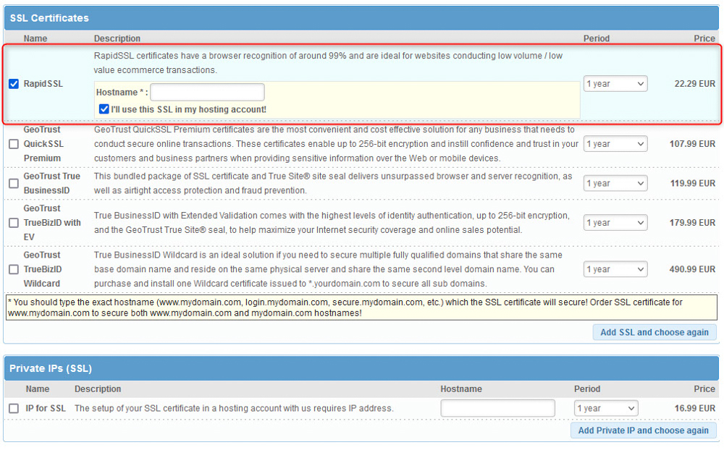Click the Private IPs hostname input field
Image resolution: width=724 pixels, height=450 pixels.
click(x=497, y=408)
